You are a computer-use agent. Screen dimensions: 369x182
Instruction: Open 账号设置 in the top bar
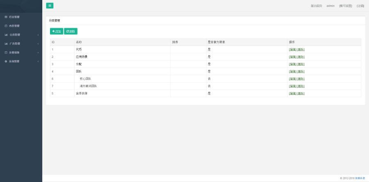tap(346, 6)
